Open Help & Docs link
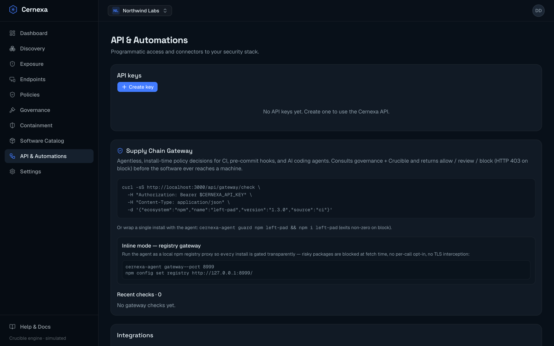The image size is (554, 346). click(x=49, y=327)
